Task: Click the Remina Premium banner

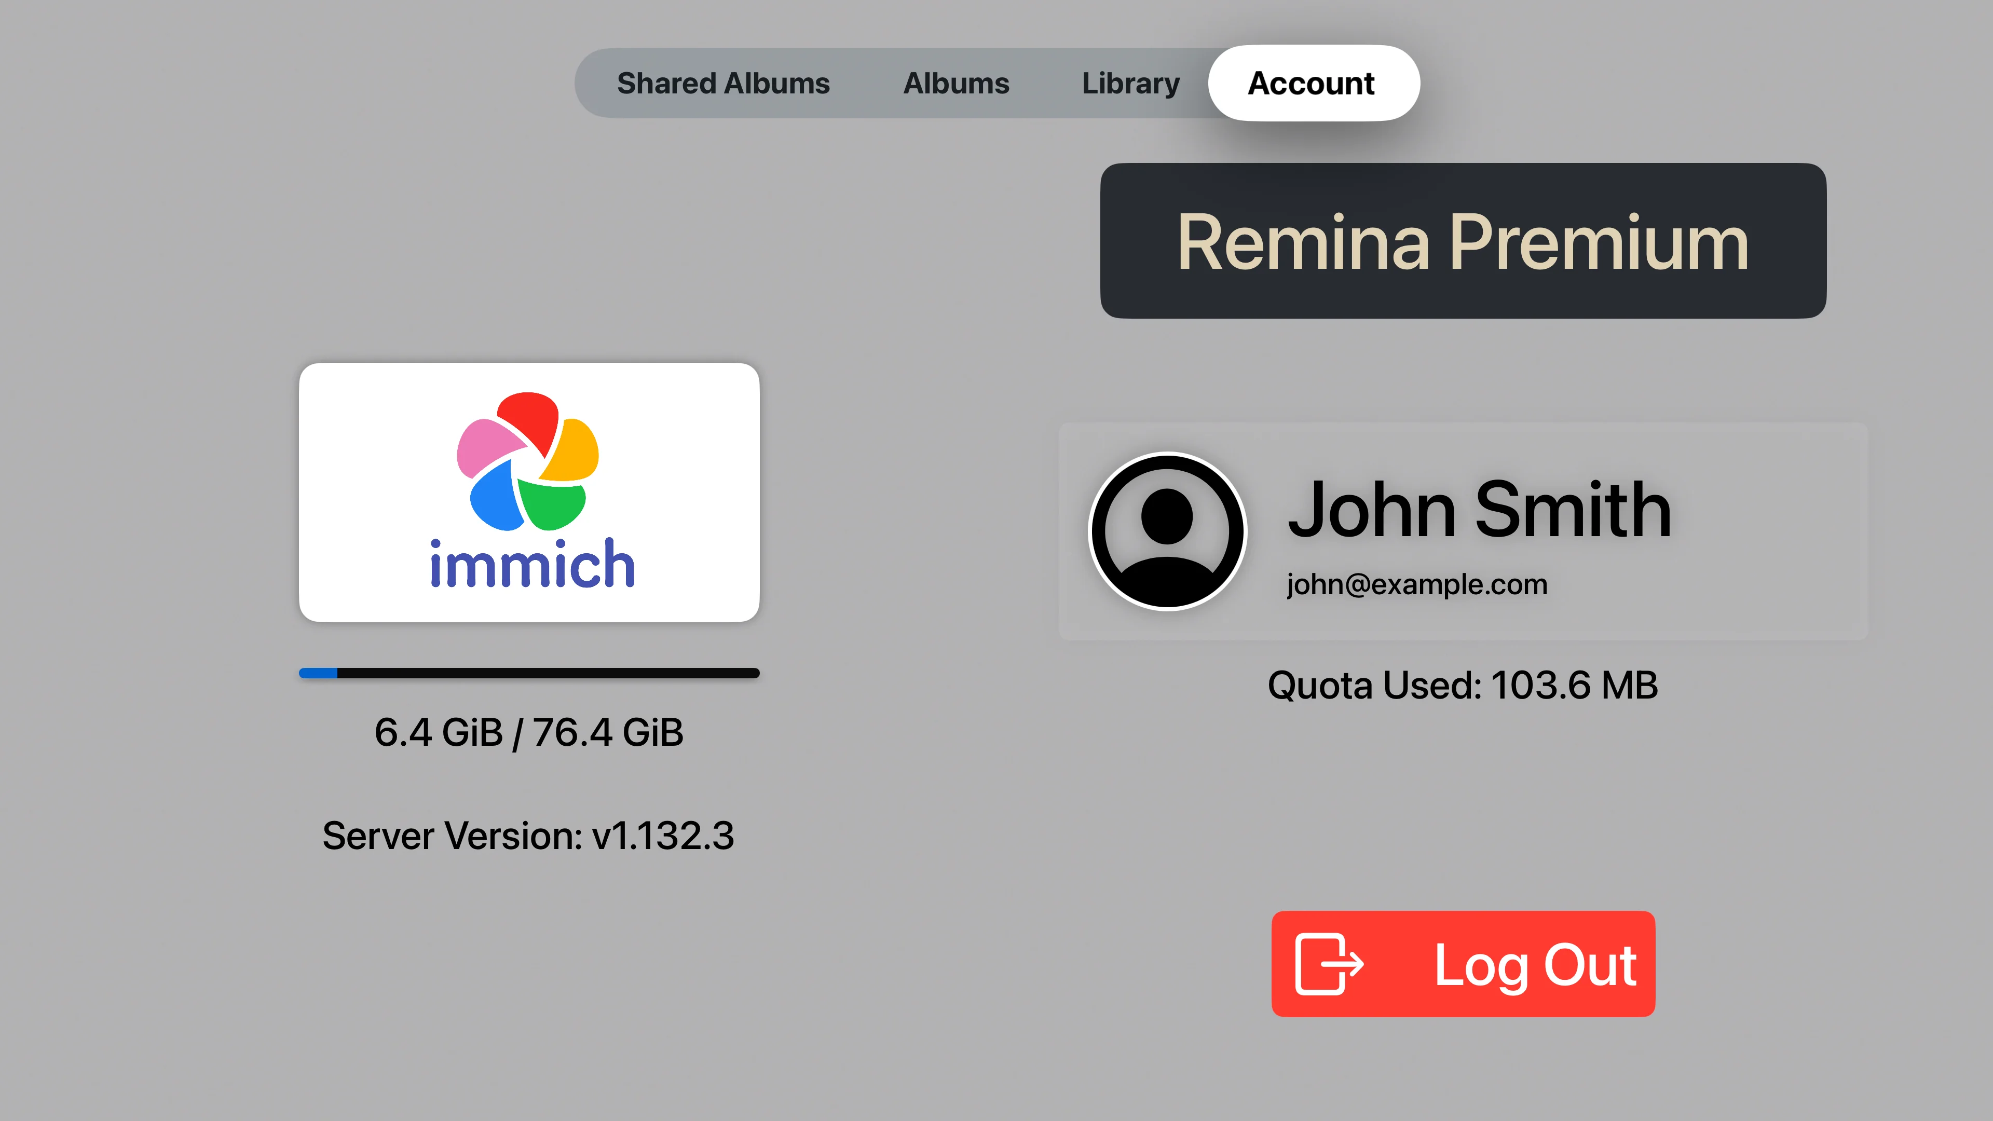Action: [1463, 241]
